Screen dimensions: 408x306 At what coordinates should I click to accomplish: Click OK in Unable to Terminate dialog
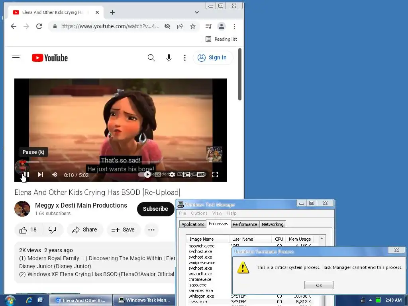tap(319, 285)
